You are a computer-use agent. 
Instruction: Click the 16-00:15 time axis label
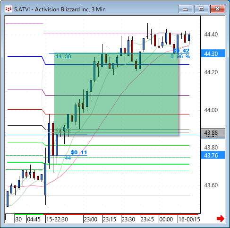point(189,219)
